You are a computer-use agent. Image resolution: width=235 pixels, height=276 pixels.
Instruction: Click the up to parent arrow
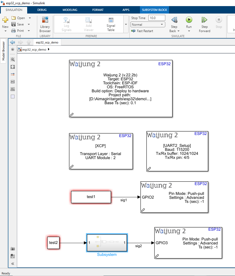[x=29, y=42]
